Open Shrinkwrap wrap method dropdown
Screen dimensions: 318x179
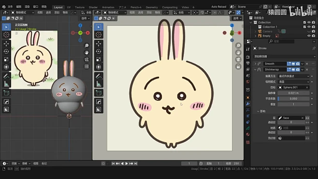[x=294, y=76]
